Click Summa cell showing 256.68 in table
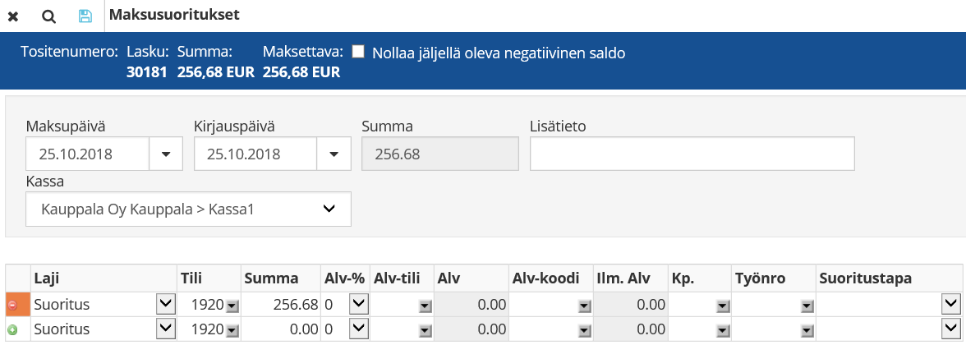Viewport: 966px width, 345px height. (x=280, y=305)
